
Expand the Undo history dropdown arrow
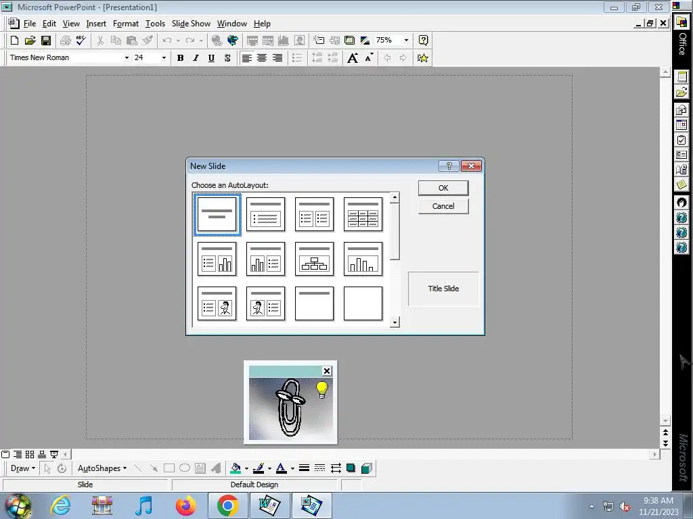coord(178,41)
